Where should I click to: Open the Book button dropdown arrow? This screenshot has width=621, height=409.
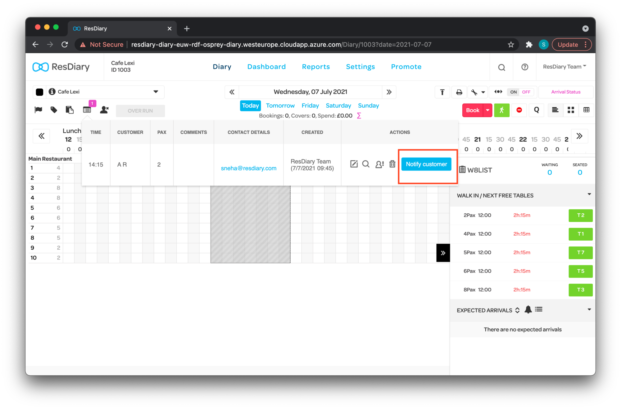(487, 110)
